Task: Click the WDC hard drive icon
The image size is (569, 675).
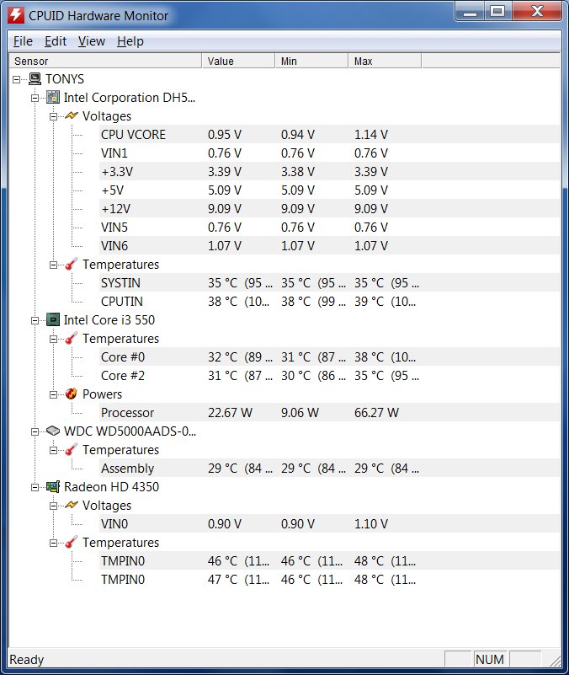Action: click(53, 431)
